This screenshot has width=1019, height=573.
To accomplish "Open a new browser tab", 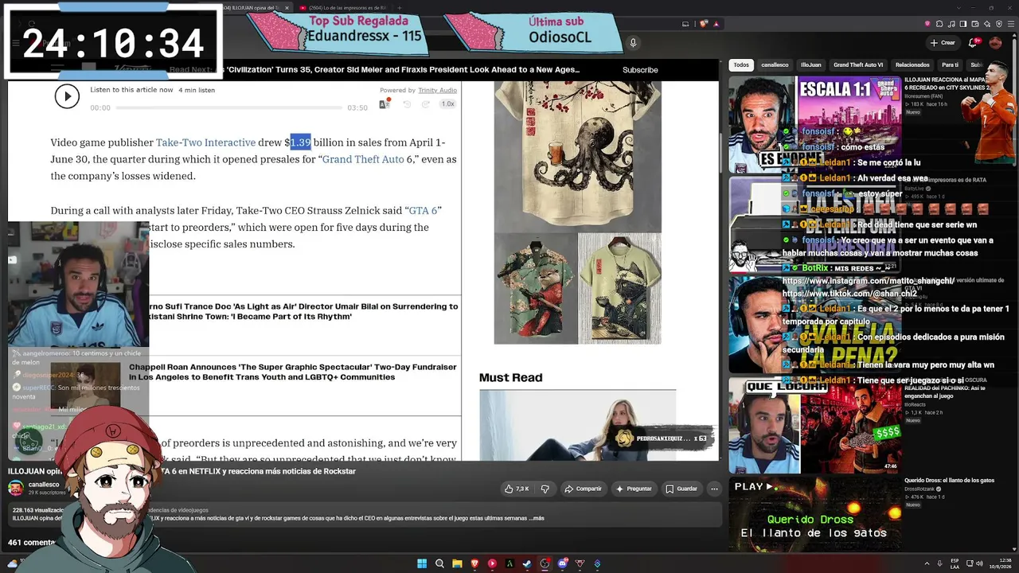I will tap(400, 8).
